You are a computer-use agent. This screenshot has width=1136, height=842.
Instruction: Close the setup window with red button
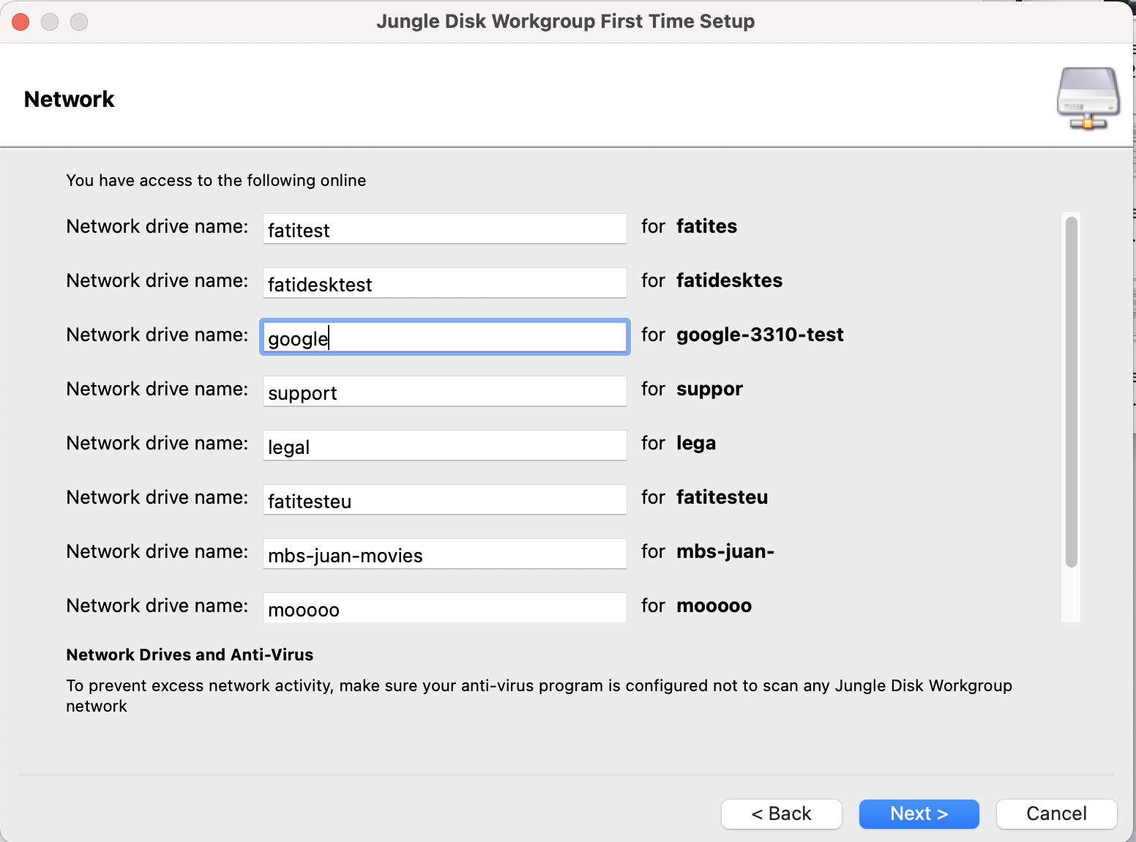coord(20,22)
